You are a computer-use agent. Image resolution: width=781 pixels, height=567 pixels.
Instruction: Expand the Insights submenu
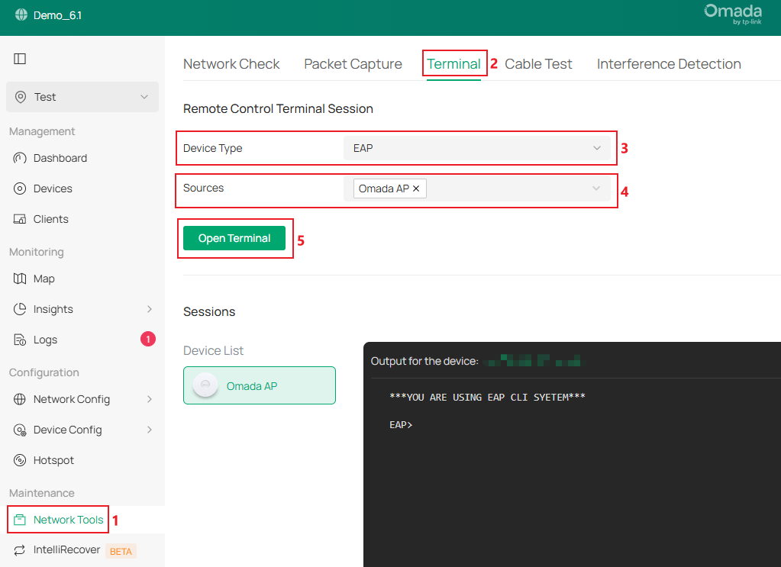53,309
